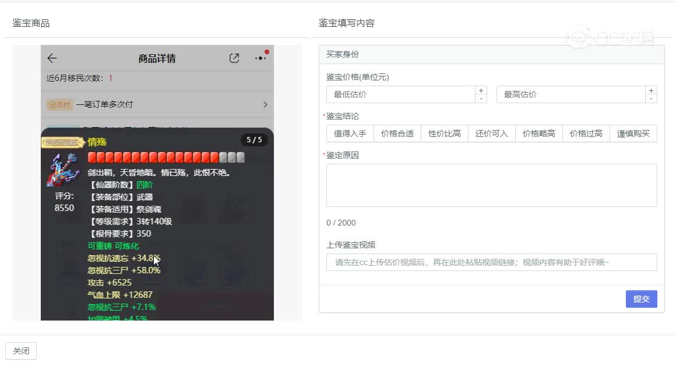Go back with the arrow in 商品详情 header
The height and width of the screenshot is (366, 676).
(52, 58)
